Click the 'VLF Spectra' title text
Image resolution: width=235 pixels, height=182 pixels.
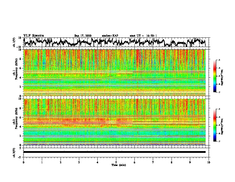coord(34,36)
